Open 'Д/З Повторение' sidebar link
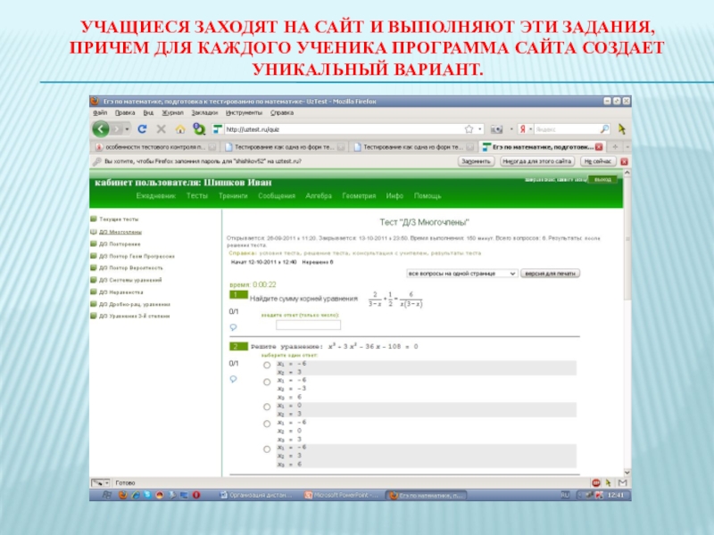This screenshot has height=535, width=714. coord(120,244)
